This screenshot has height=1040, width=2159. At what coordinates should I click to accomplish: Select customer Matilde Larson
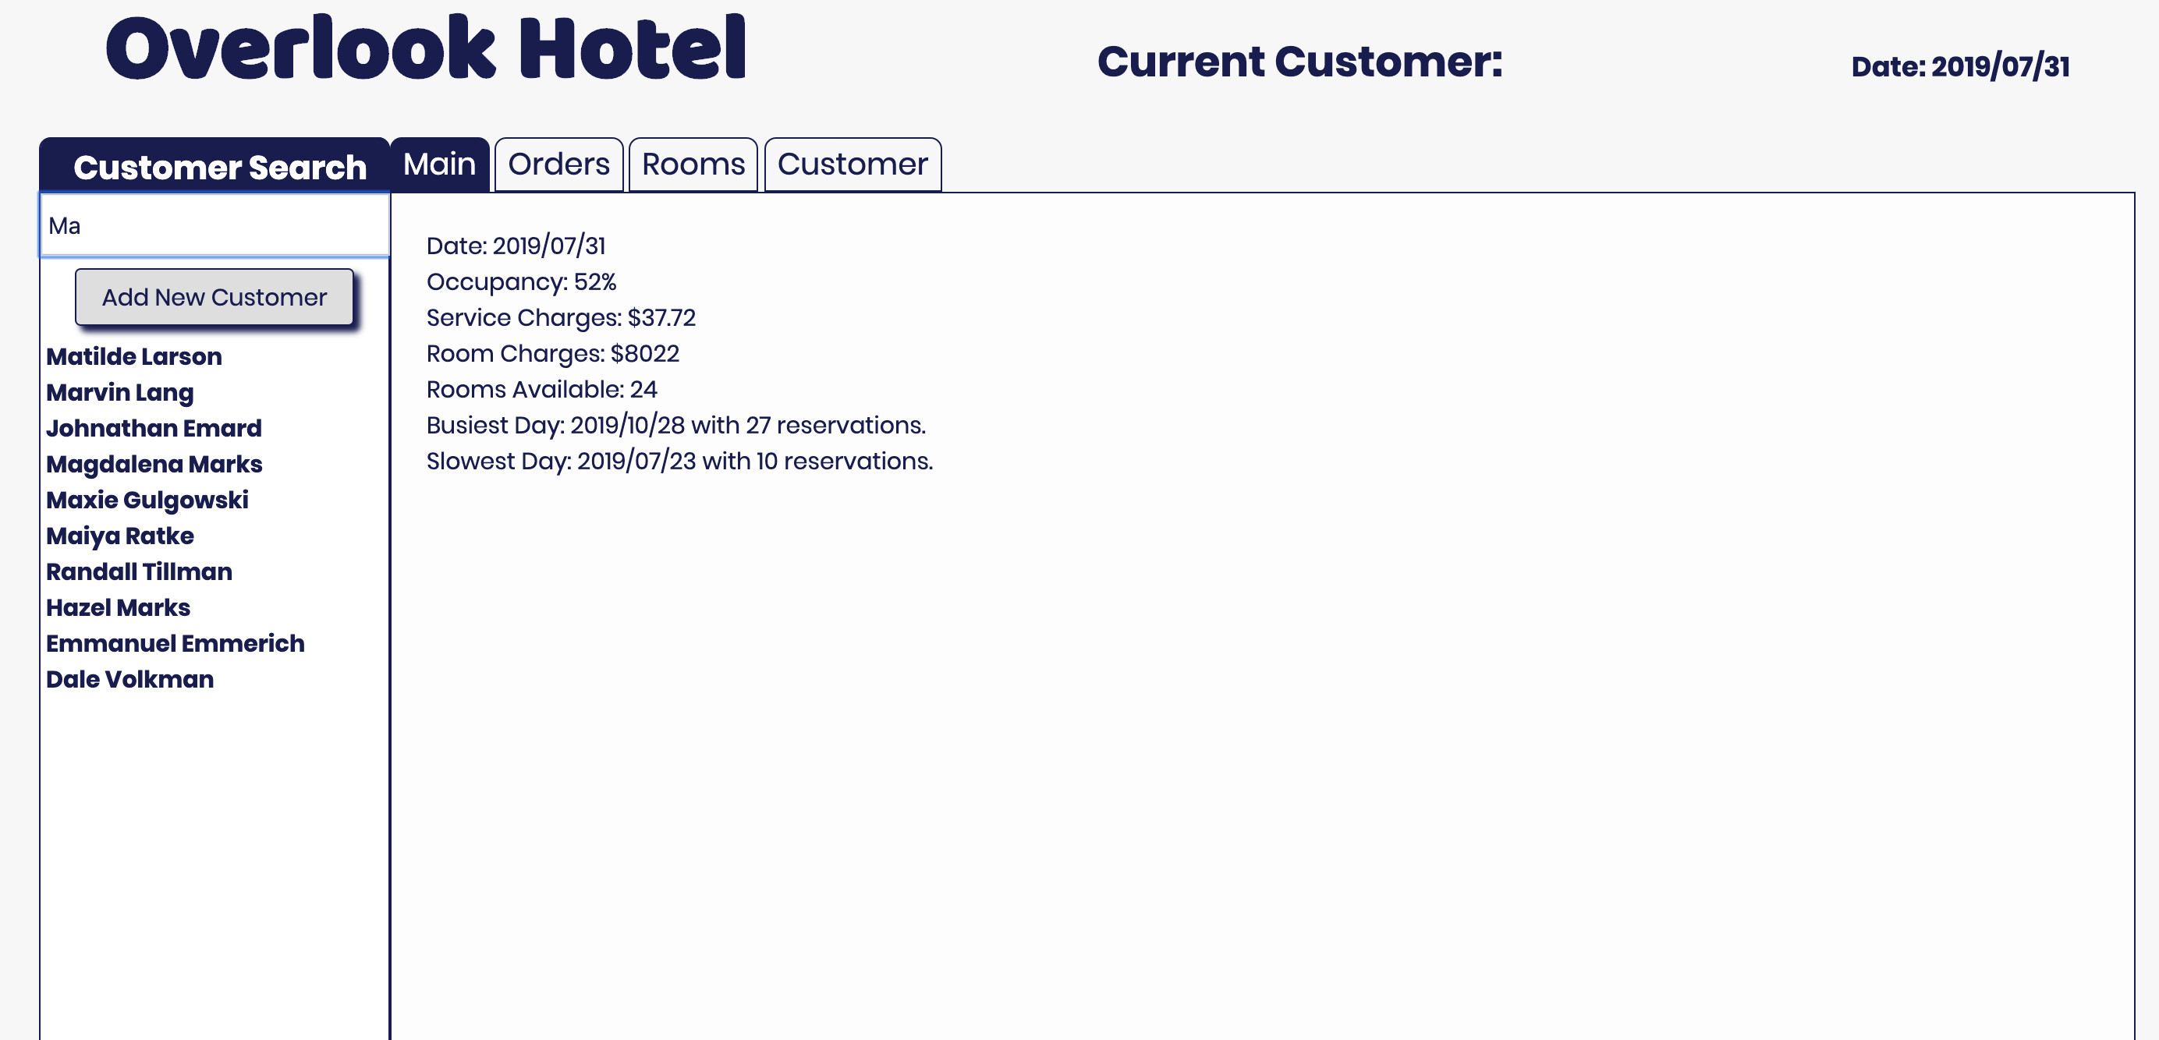tap(133, 356)
